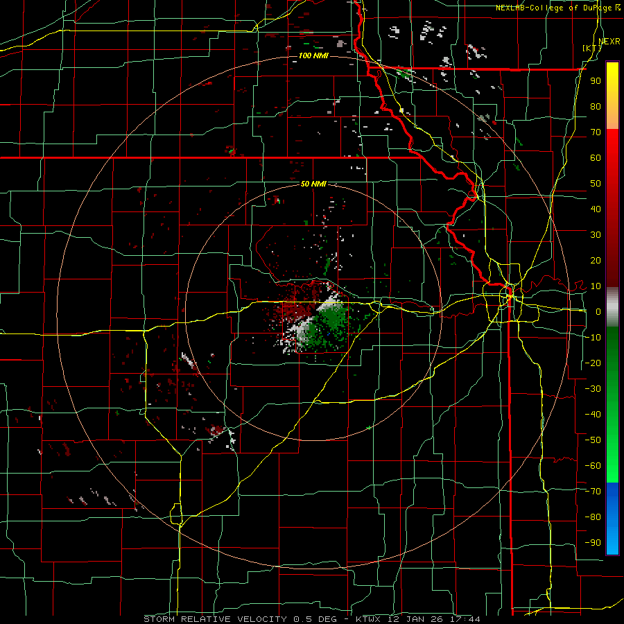Click the "20" velocity scale label
Image resolution: width=624 pixels, height=624 pixels.
click(x=596, y=260)
